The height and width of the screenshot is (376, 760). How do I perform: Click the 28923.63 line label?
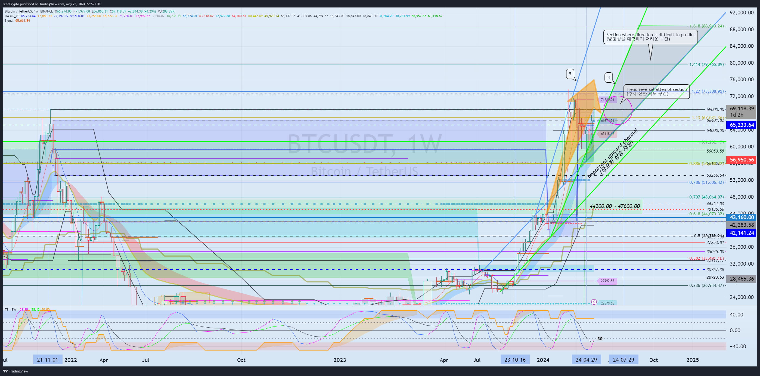(715, 277)
